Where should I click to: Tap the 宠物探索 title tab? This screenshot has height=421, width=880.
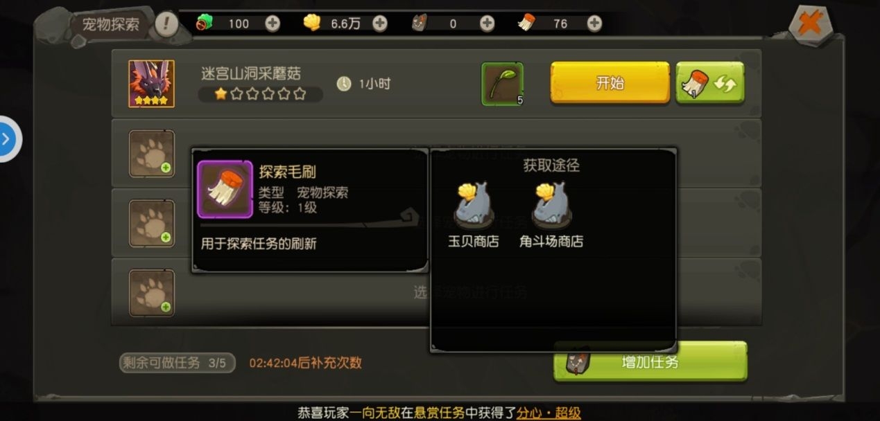(x=111, y=25)
